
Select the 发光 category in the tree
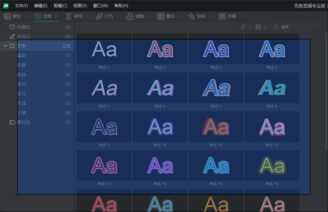(22, 94)
